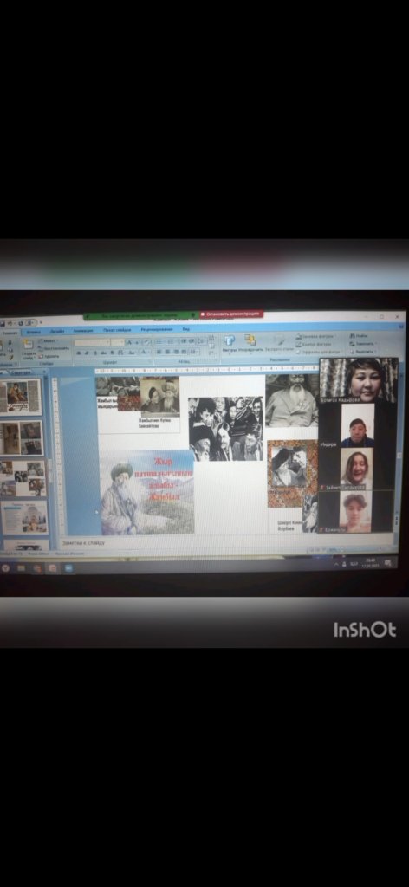Screen dimensions: 409x887
Task: Expand the Layout (Макет) dropdown
Action: 49,341
